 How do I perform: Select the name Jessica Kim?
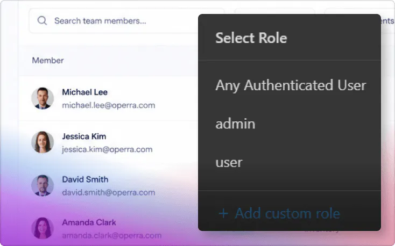[x=84, y=136]
